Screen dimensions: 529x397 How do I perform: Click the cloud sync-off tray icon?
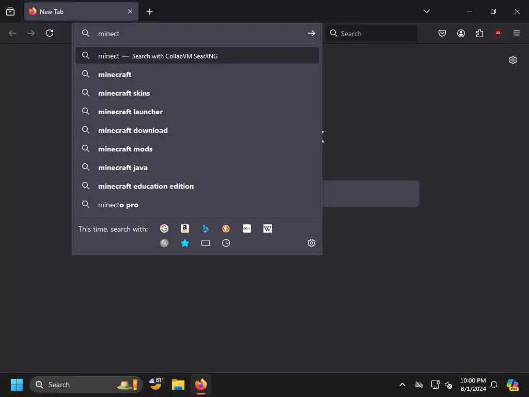point(418,385)
